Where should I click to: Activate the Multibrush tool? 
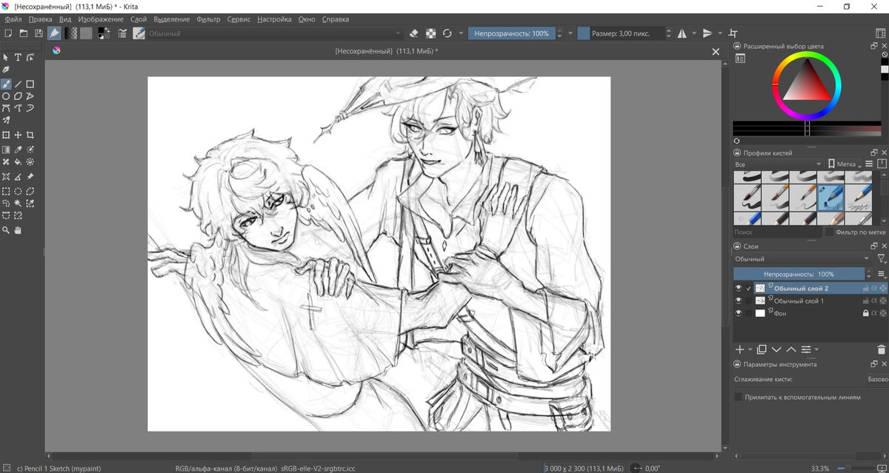click(x=6, y=120)
